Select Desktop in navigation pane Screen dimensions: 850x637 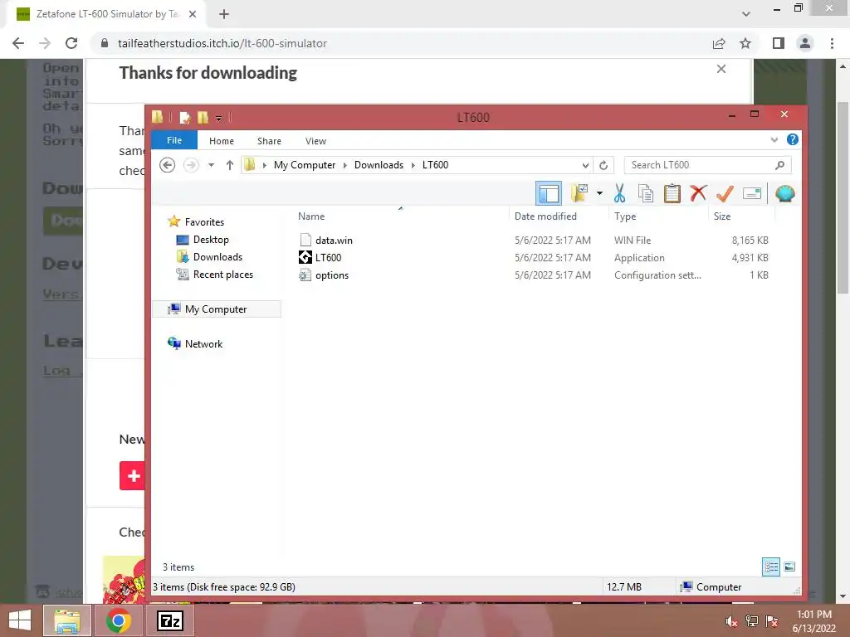tap(203, 240)
